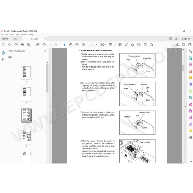This screenshot has width=193, height=193.
Task: Select page 3 thumbnail
Action: click(26, 115)
